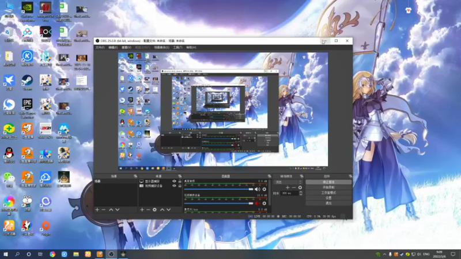
Task: Open the WeChat desktop icon
Action: point(9,180)
